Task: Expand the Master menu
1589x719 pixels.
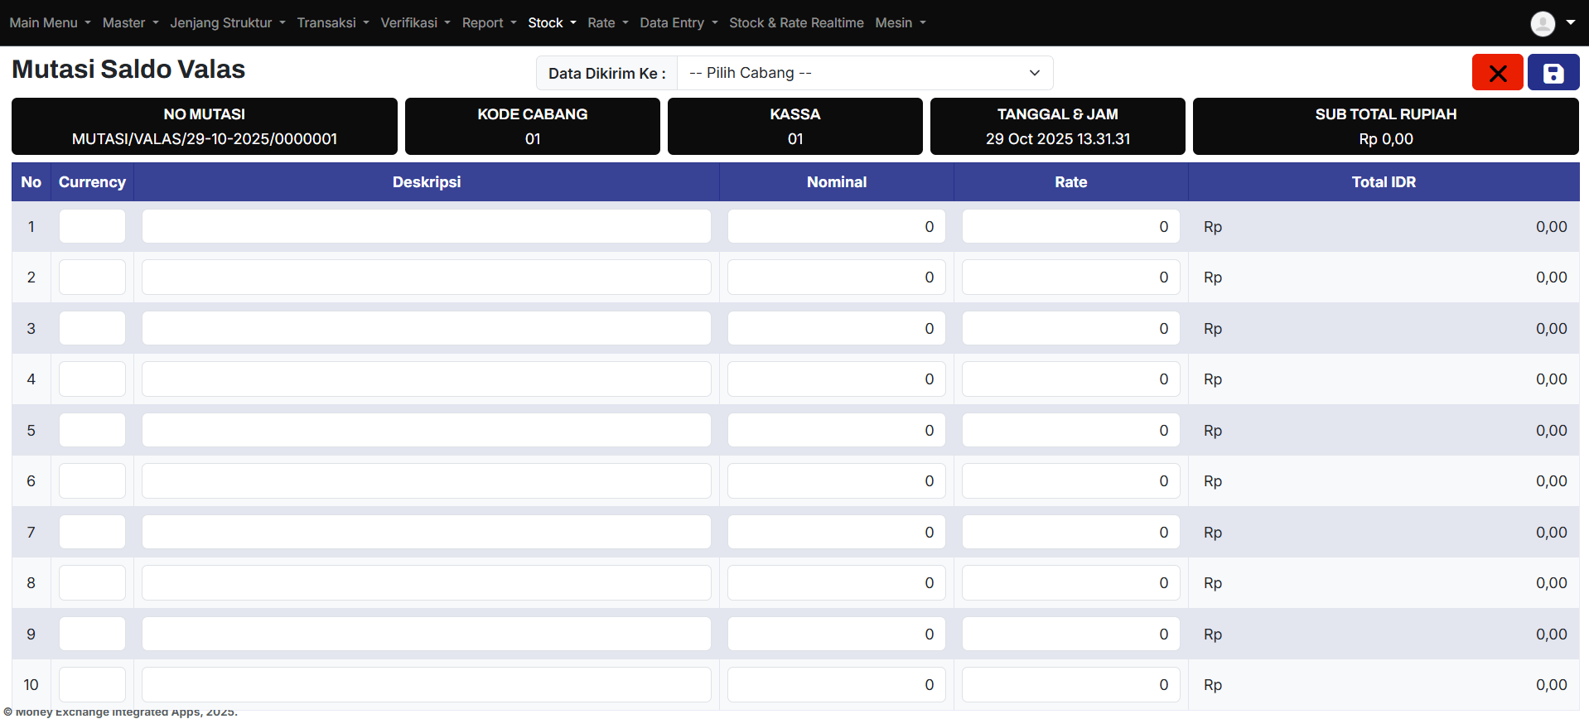Action: (x=130, y=23)
